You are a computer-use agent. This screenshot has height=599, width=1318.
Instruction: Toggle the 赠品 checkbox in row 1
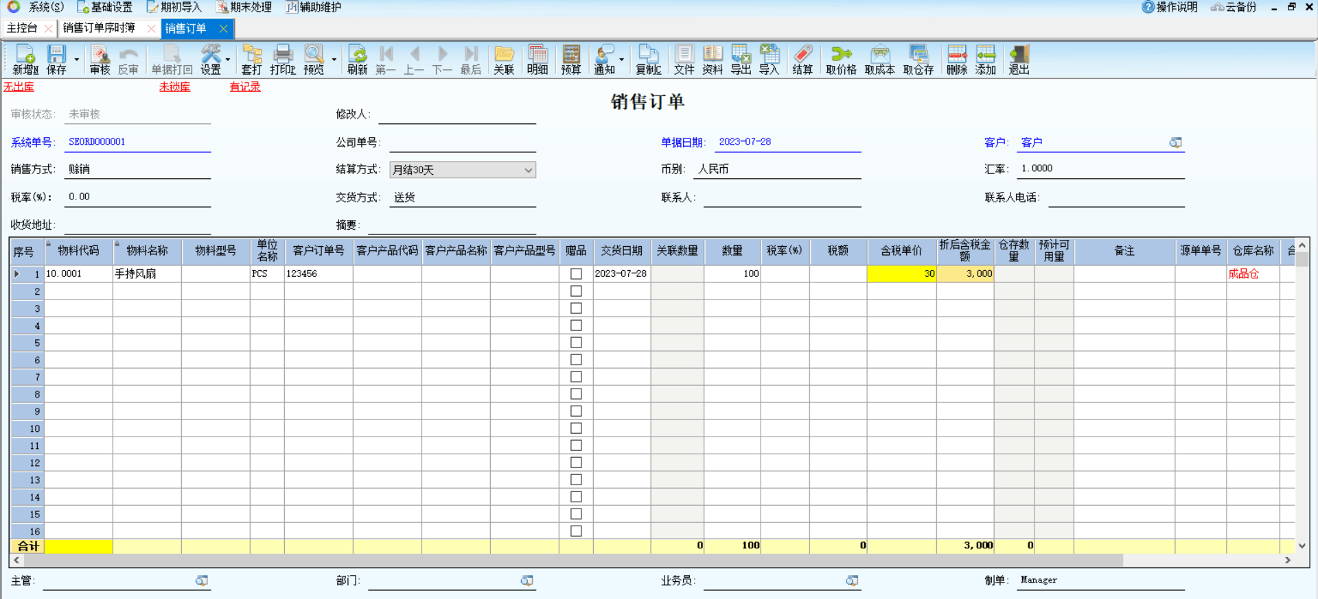576,273
